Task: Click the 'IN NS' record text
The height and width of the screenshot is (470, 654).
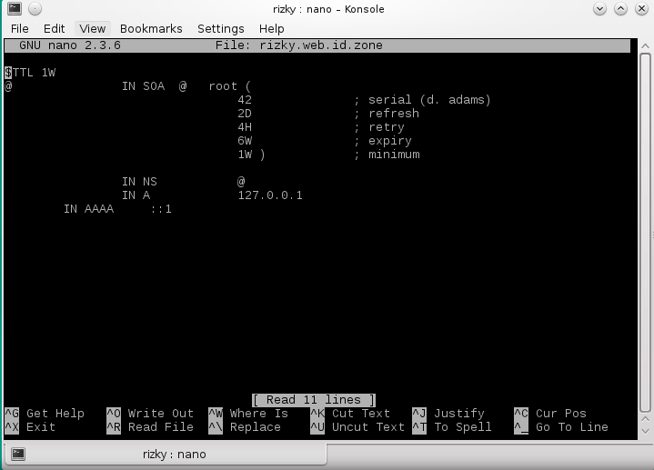Action: [139, 182]
